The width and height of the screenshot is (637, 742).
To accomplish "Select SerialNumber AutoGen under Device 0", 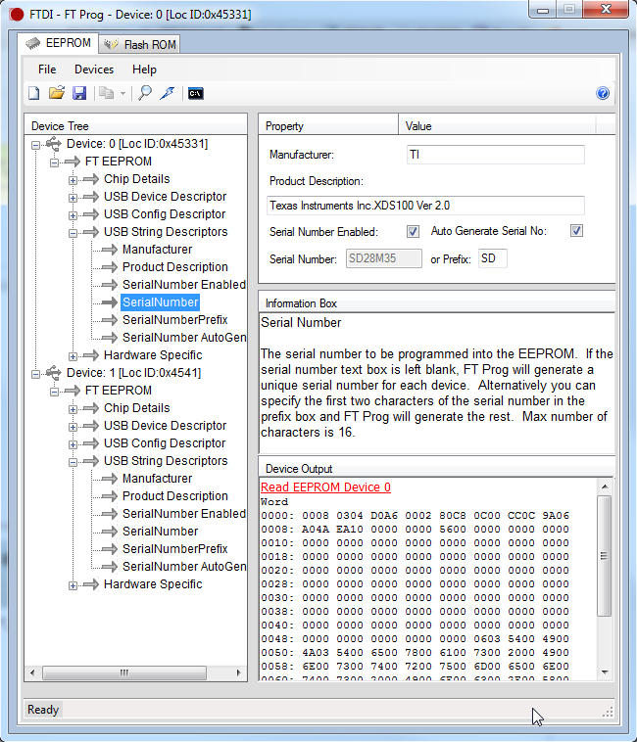I will pyautogui.click(x=184, y=338).
